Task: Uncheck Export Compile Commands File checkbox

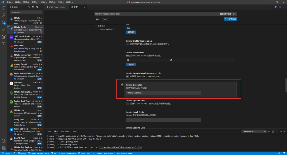Action: (127, 76)
